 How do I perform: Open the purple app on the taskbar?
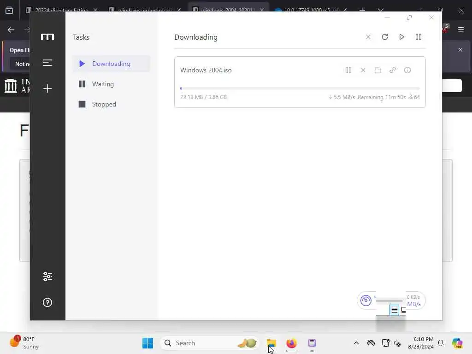[312, 343]
